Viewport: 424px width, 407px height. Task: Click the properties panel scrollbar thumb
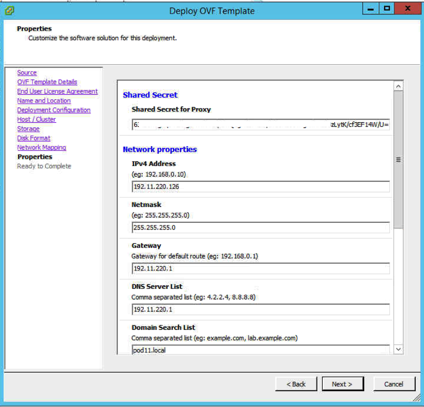click(x=398, y=160)
